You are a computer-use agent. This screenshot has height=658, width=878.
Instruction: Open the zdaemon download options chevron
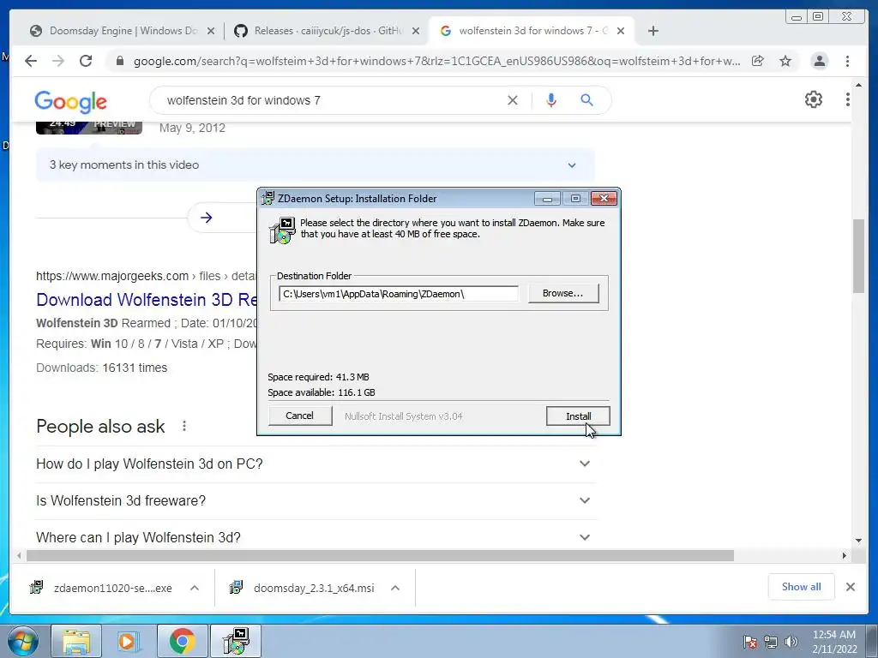coord(195,588)
